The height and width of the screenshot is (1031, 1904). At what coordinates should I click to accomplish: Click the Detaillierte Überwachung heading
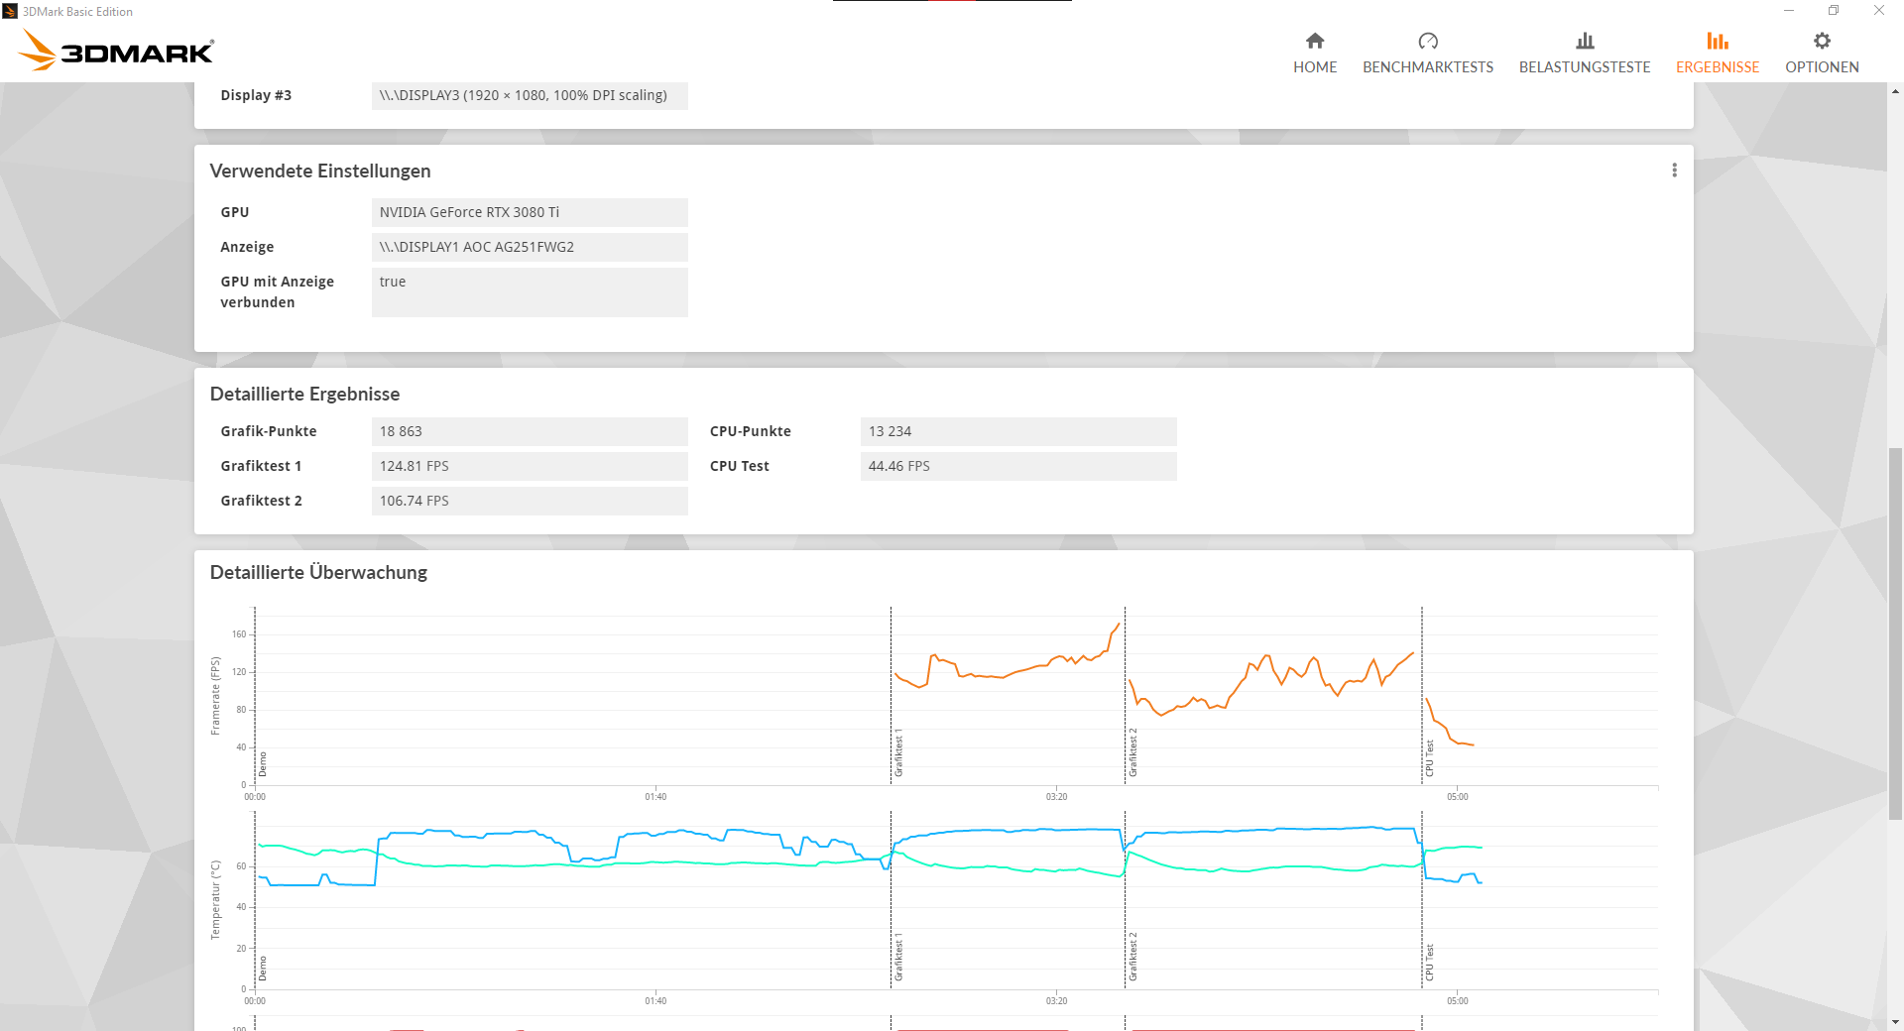[x=318, y=572]
